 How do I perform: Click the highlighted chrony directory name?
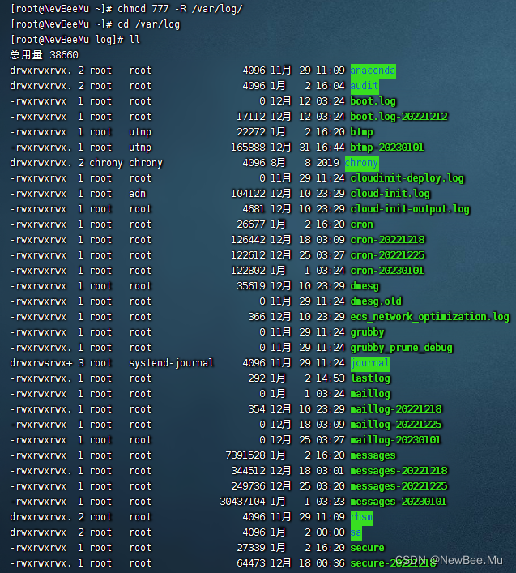[x=361, y=163]
